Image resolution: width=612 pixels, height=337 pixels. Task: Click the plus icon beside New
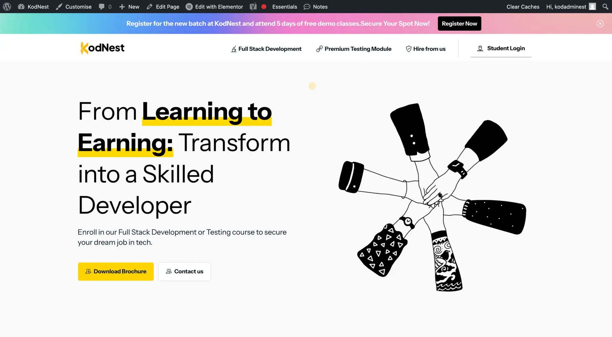[122, 7]
